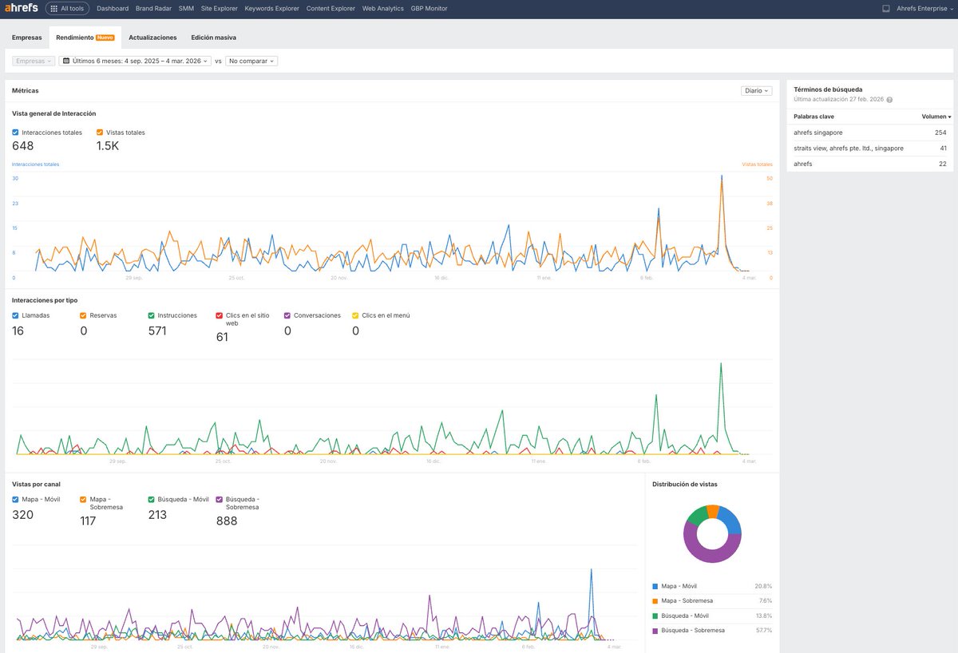This screenshot has width=958, height=653.
Task: Click the Palabras clave column header
Action: pos(814,117)
